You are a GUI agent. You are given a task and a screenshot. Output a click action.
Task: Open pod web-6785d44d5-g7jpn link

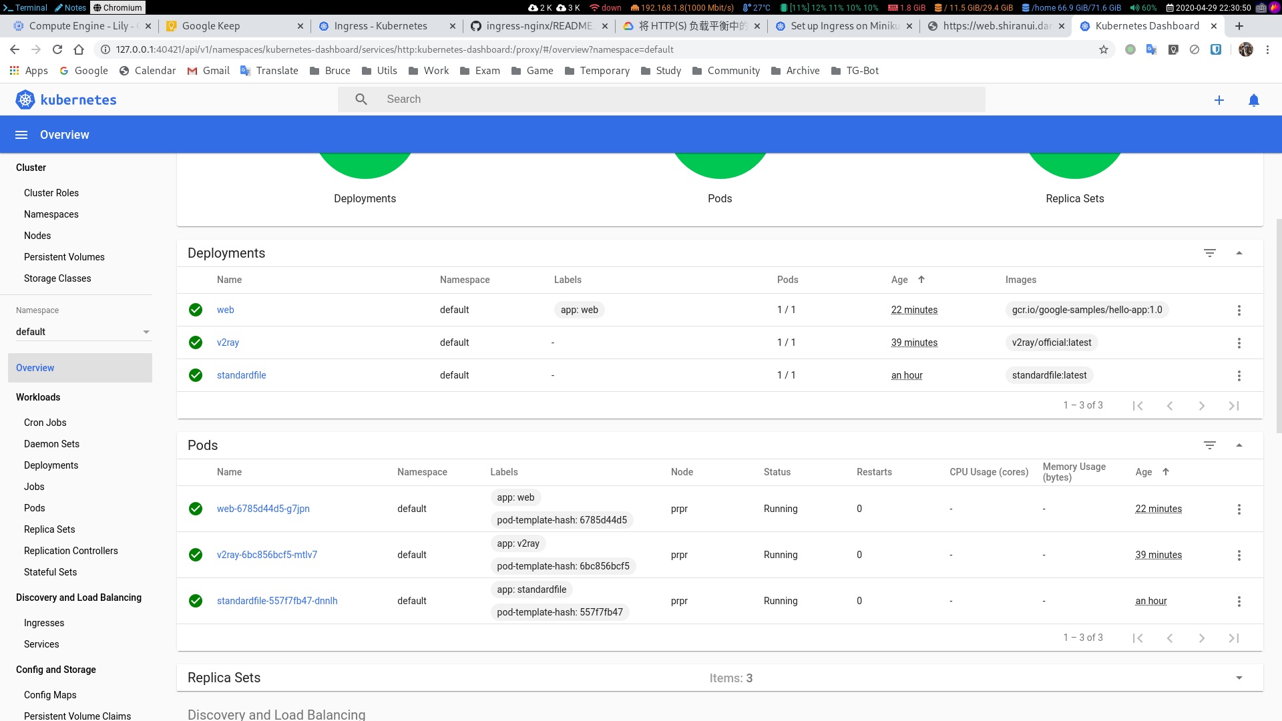pyautogui.click(x=263, y=509)
